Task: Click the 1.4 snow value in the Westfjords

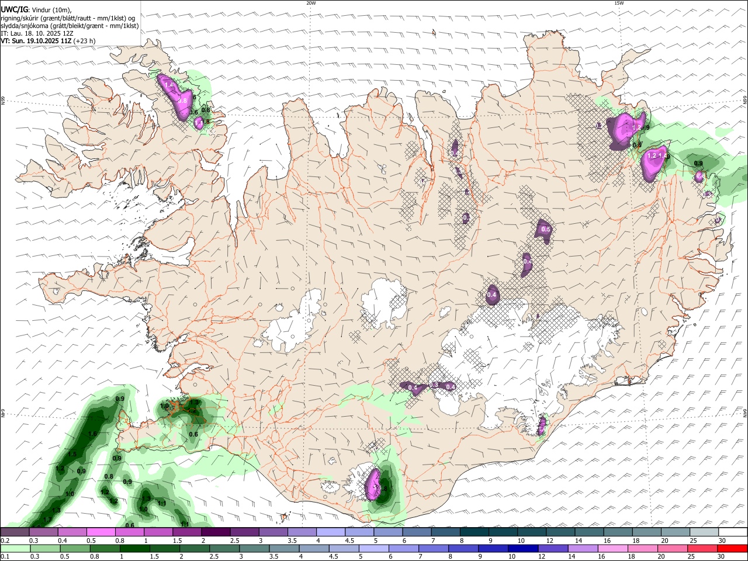Action: click(x=169, y=85)
